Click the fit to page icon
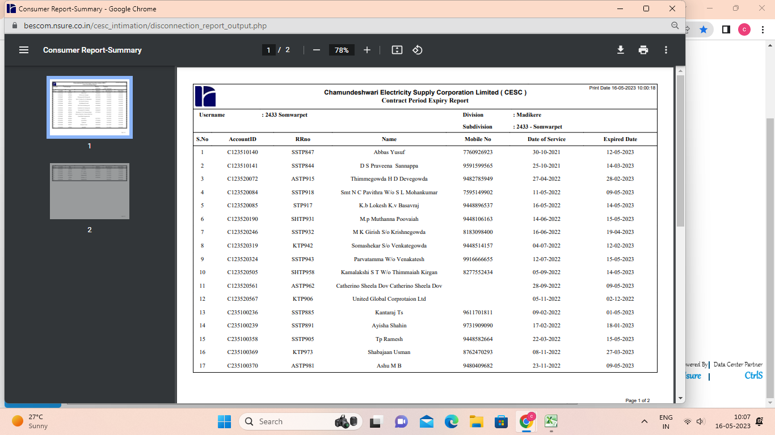Screen dimensions: 775x435 [x=397, y=50]
